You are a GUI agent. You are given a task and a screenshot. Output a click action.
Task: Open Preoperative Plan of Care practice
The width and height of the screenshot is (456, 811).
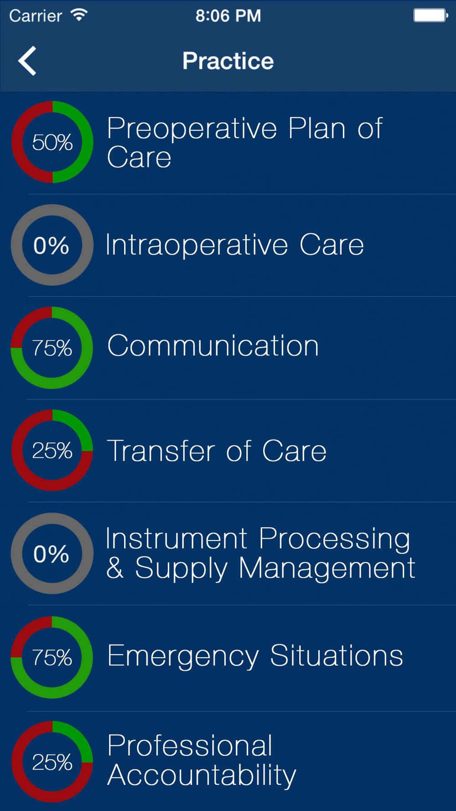tap(228, 143)
